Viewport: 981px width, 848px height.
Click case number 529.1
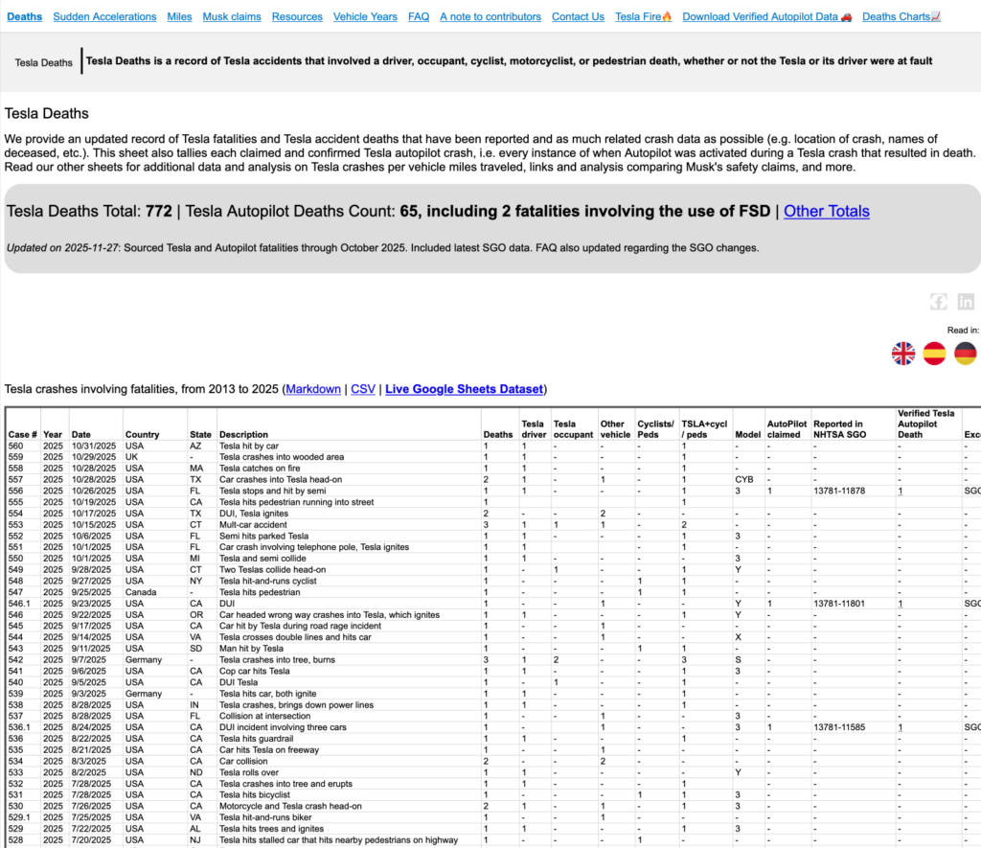(x=19, y=817)
